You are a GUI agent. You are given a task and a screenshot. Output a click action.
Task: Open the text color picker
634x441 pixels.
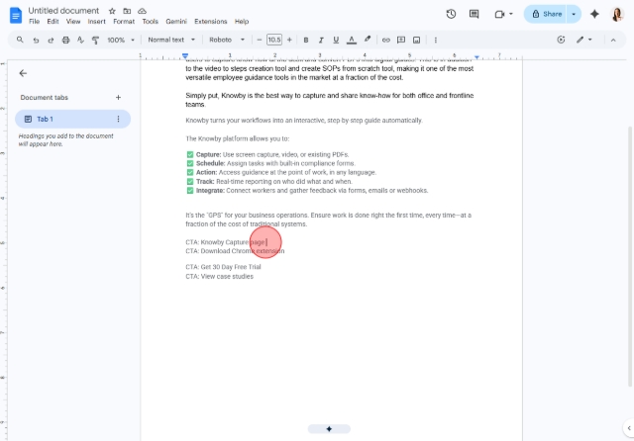[352, 40]
